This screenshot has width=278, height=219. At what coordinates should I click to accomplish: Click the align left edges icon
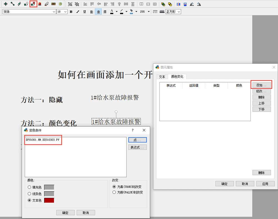(106, 4)
